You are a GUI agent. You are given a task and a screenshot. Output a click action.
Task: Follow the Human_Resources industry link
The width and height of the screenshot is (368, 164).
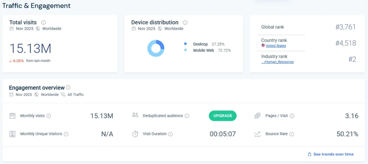pos(277,62)
